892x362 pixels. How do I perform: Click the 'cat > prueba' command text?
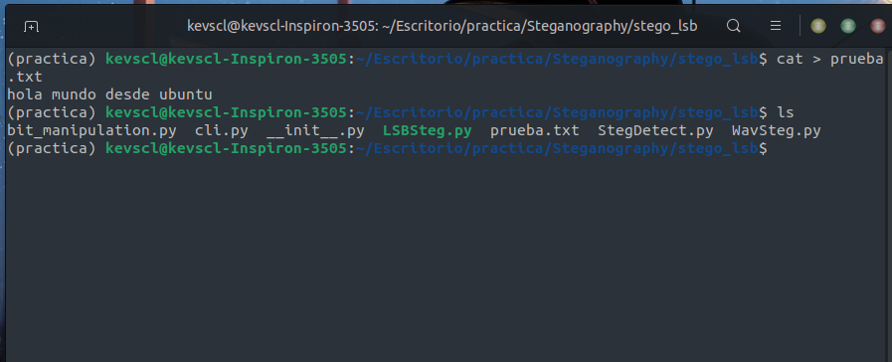coord(830,59)
